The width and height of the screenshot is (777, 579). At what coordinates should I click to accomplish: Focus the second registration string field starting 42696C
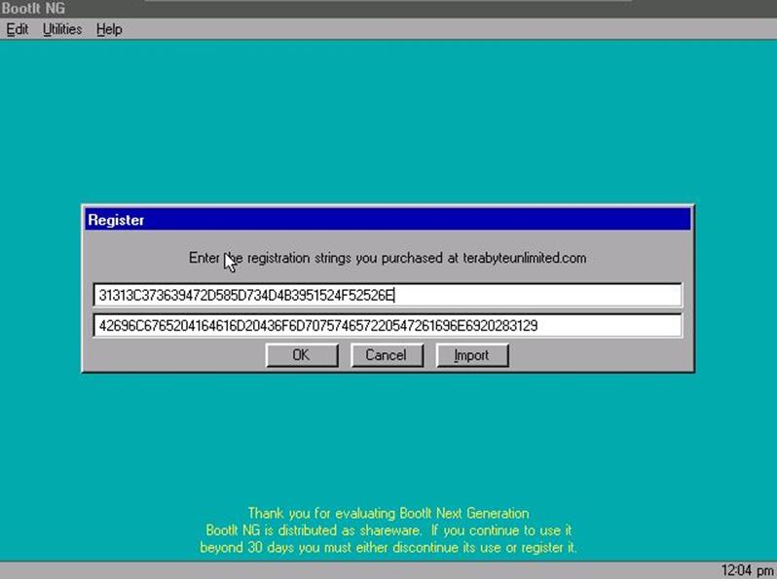[x=388, y=325]
